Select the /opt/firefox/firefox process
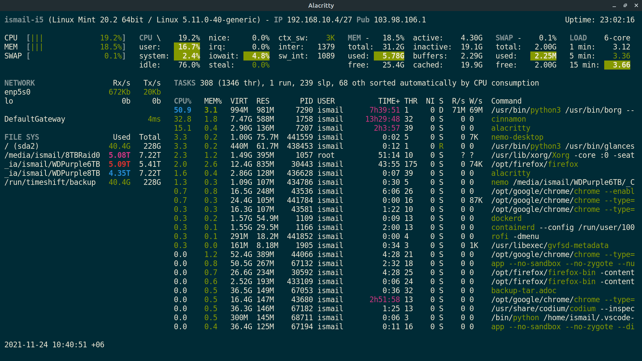This screenshot has width=642, height=361. pos(535,164)
